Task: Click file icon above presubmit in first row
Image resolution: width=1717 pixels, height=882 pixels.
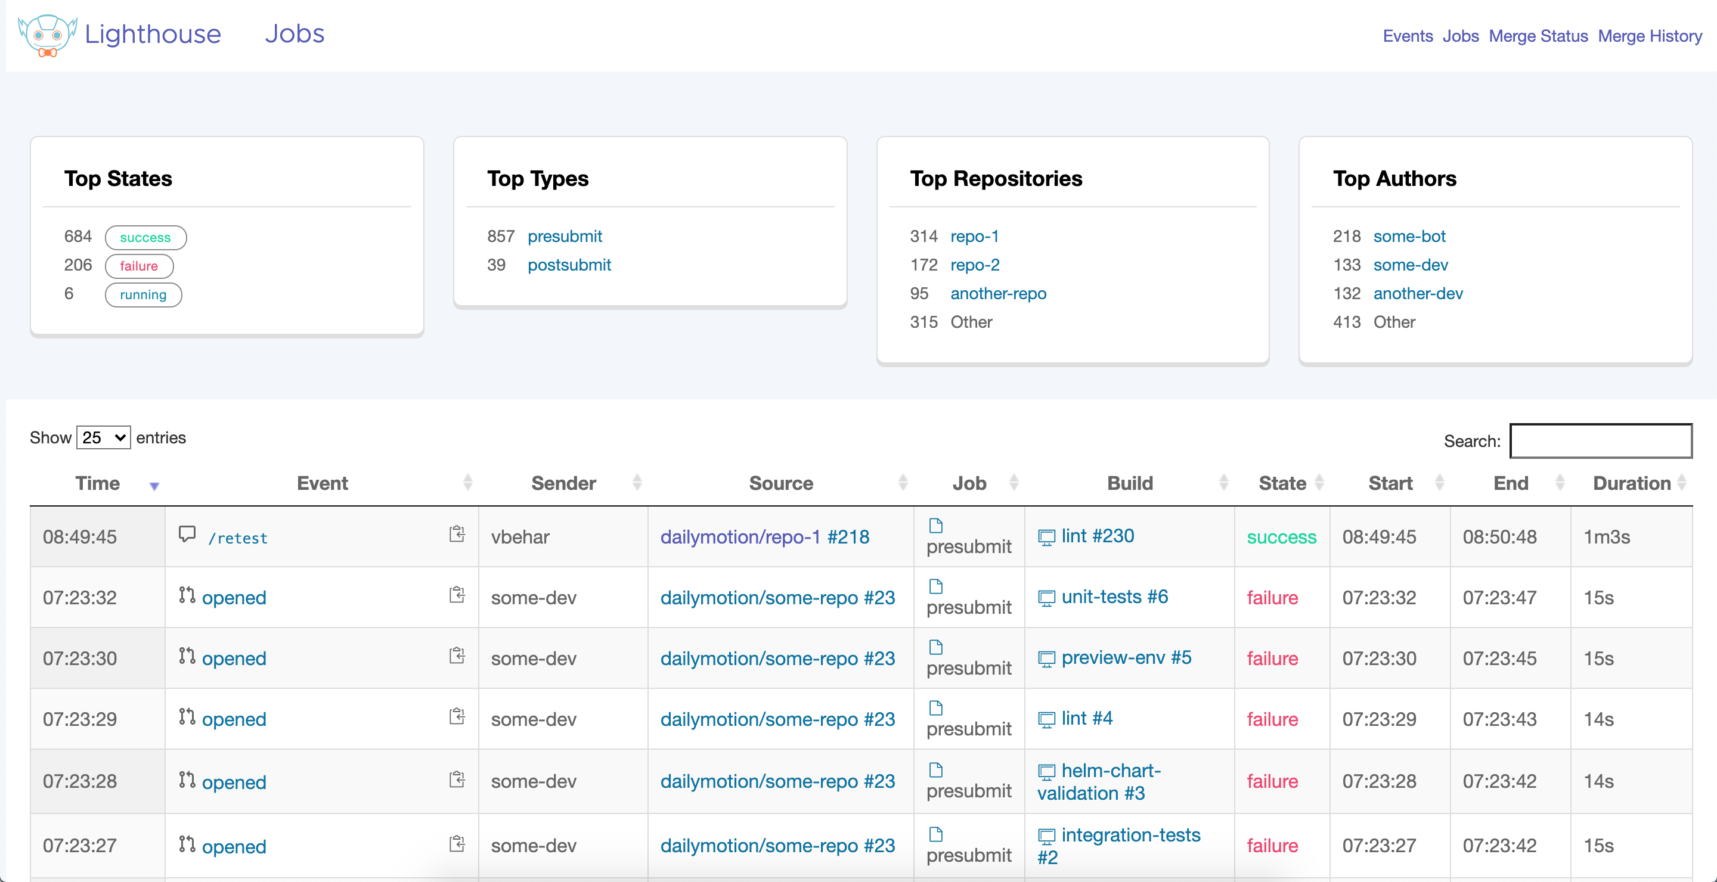Action: (936, 526)
